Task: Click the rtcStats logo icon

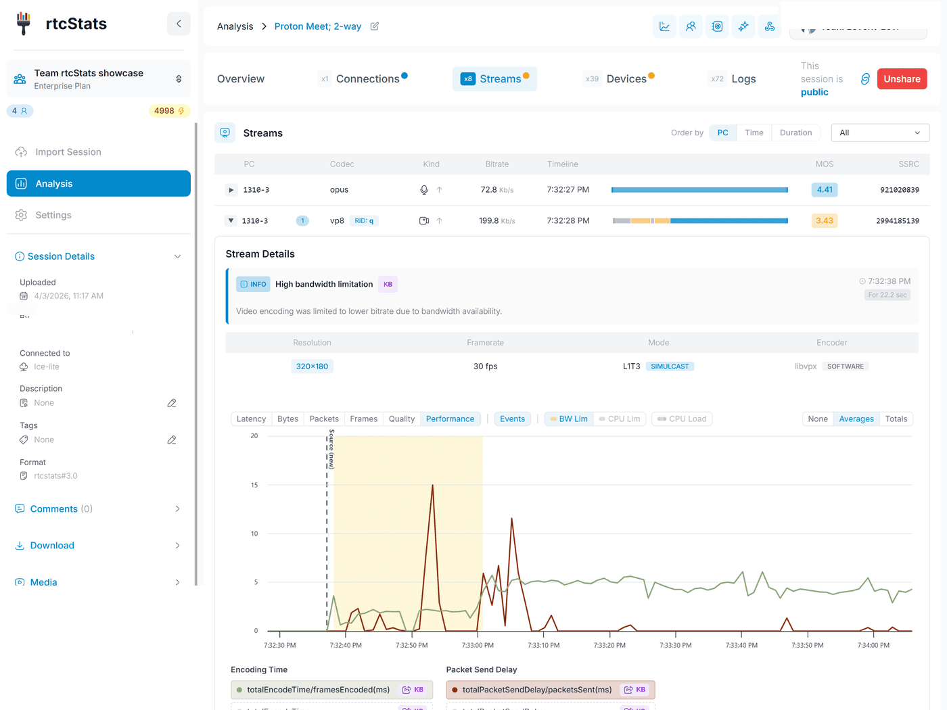Action: (24, 24)
